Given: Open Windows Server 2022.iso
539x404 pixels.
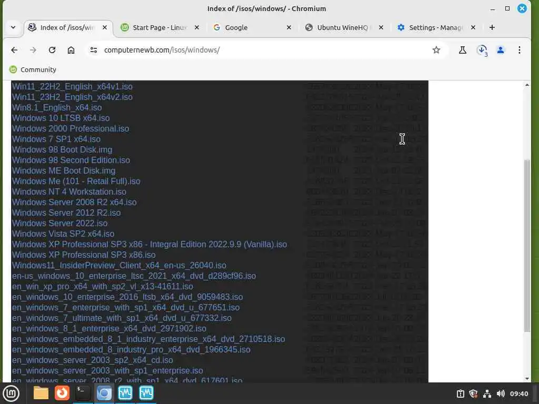Looking at the screenshot, I should (x=60, y=223).
